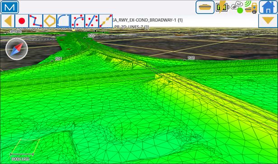The height and width of the screenshot is (164, 278).
Task: Open the hybrid total station connection icon
Action: [251, 7]
